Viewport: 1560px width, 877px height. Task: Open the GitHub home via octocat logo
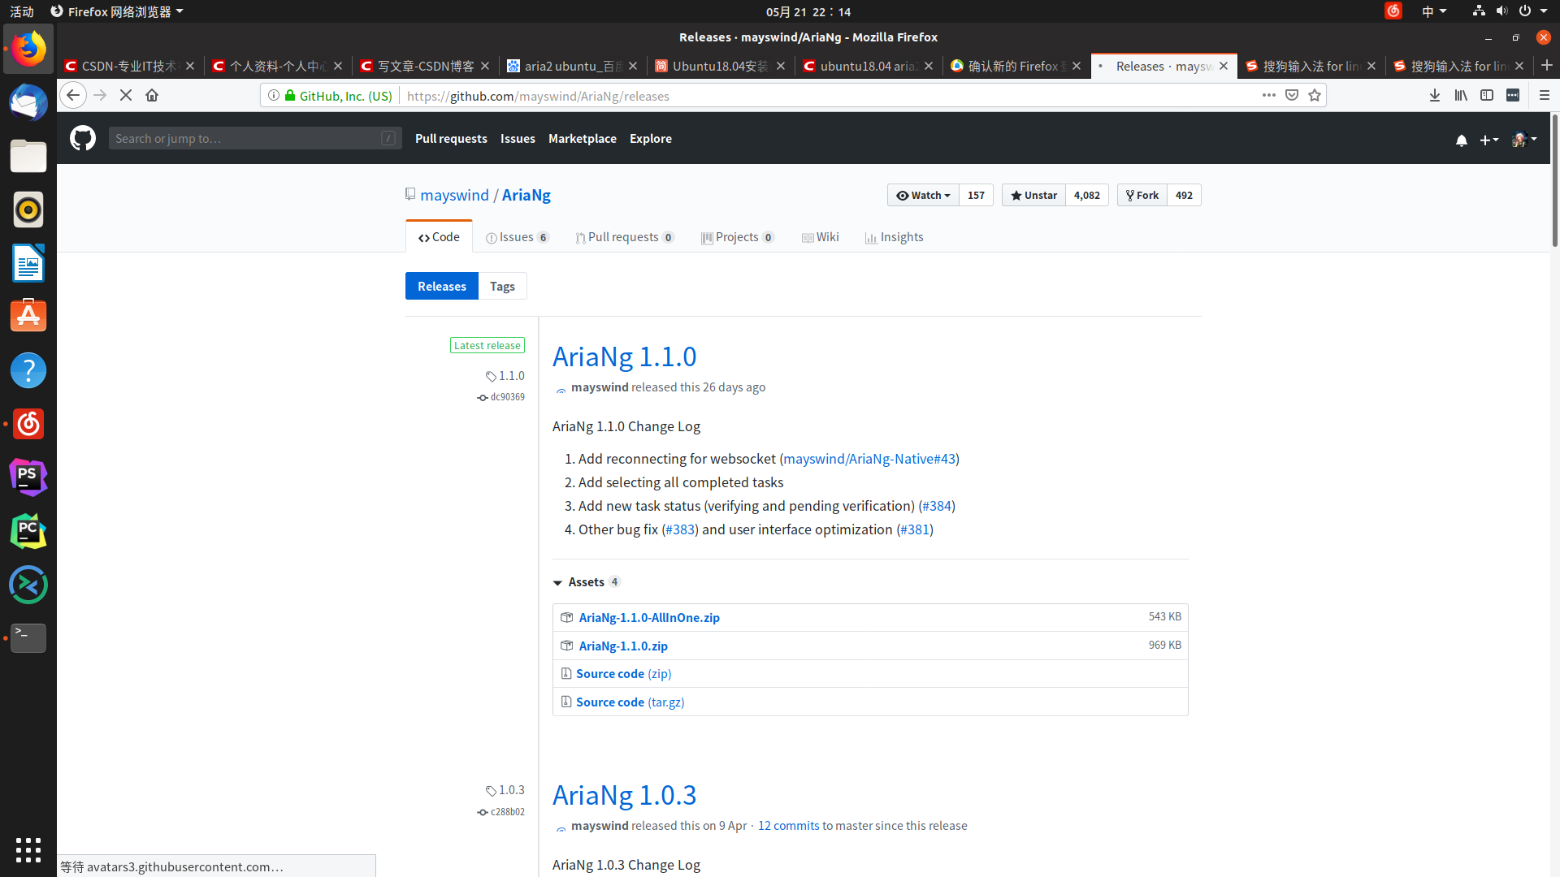[x=82, y=138]
